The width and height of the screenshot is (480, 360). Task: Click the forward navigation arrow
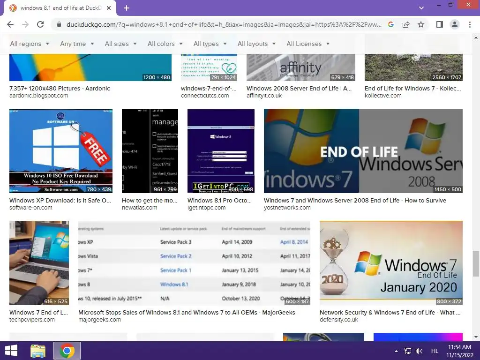(25, 24)
